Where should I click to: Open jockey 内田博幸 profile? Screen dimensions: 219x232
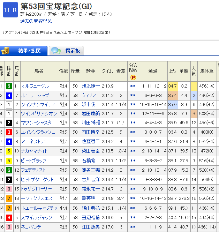[x=91, y=132]
